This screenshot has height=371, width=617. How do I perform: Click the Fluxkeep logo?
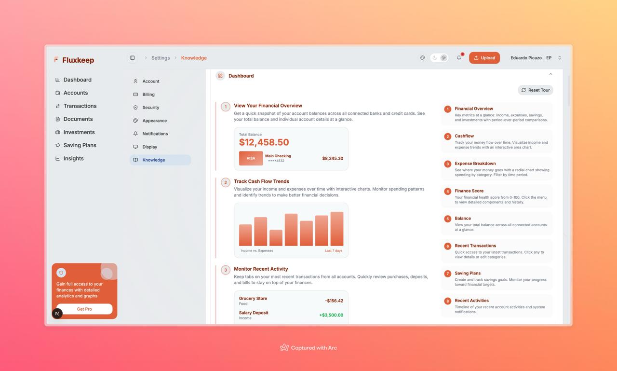pyautogui.click(x=74, y=60)
